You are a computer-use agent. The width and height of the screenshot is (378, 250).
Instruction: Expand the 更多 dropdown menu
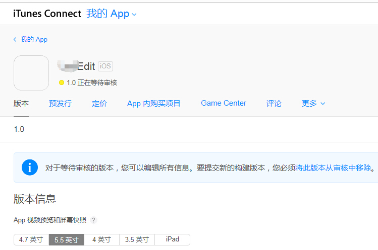(x=313, y=103)
